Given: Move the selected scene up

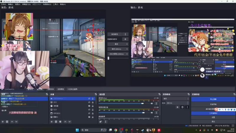Looking at the screenshot, I should [12, 122].
